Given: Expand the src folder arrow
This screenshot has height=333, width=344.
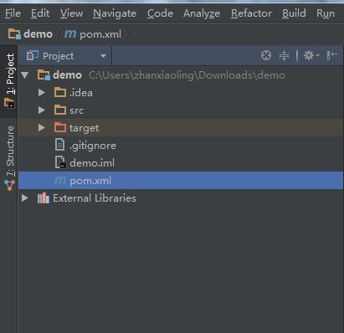Looking at the screenshot, I should click(x=42, y=110).
